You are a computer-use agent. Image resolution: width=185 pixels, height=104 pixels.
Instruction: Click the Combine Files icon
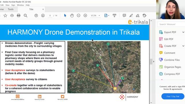point(161,60)
